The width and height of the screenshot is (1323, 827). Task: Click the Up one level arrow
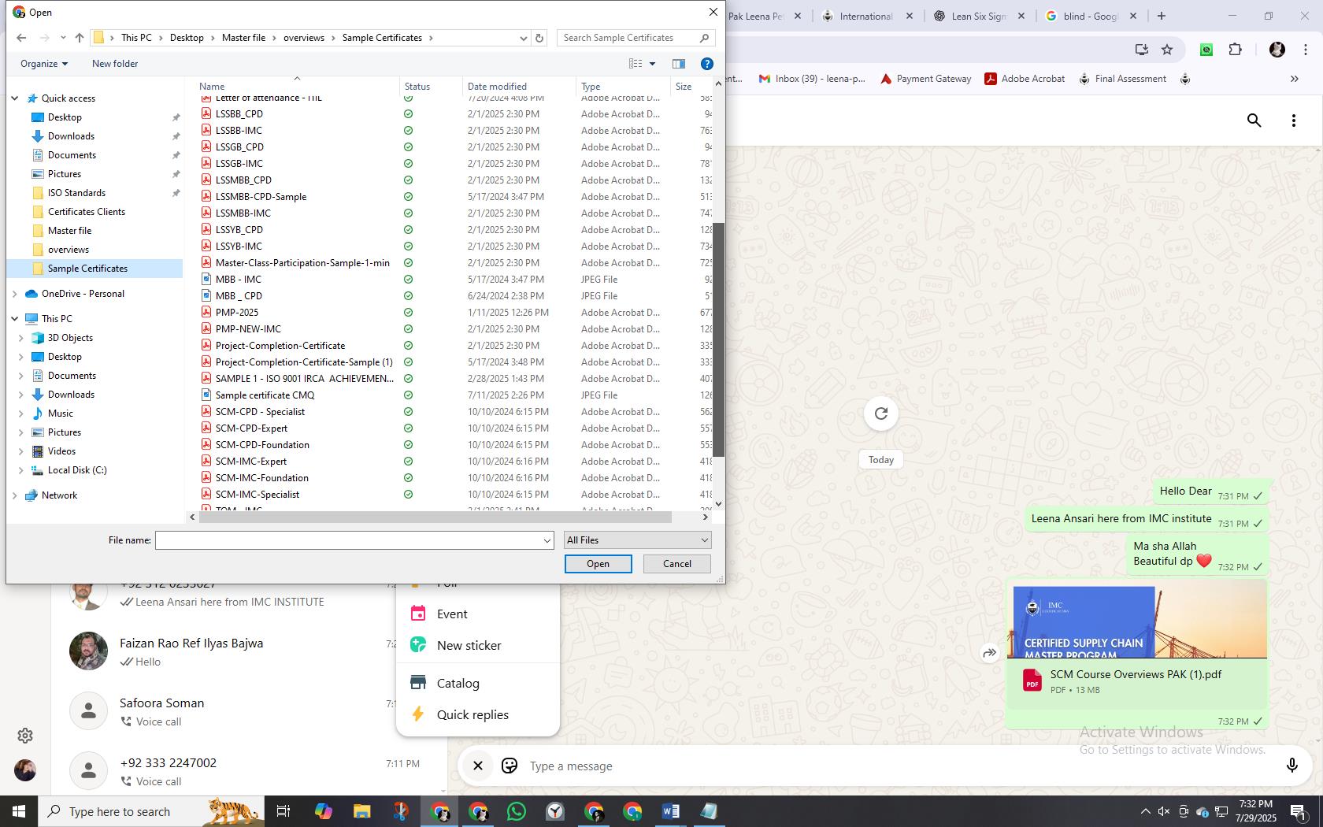coord(80,38)
